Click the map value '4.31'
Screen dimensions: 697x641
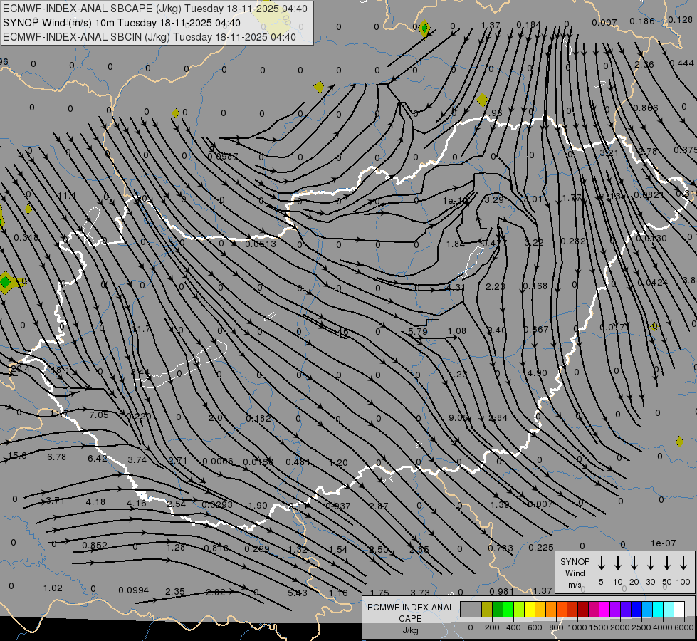coord(456,287)
